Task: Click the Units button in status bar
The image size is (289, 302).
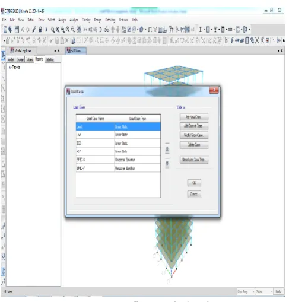Action: (278, 291)
